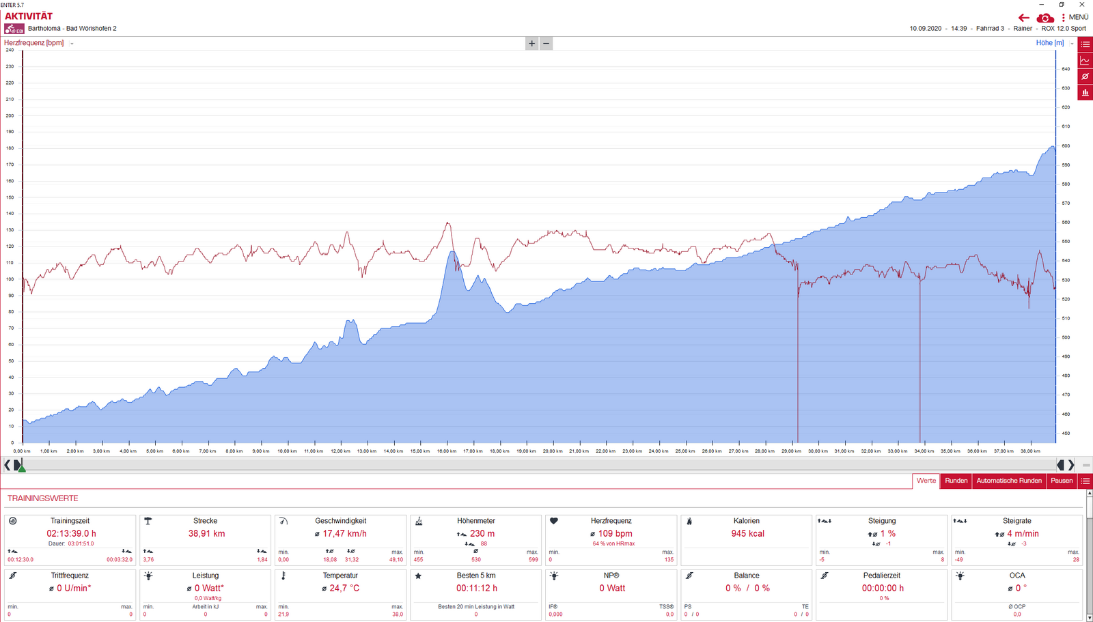Select the line graph sidebar icon
Image resolution: width=1093 pixels, height=622 pixels.
pos(1085,61)
